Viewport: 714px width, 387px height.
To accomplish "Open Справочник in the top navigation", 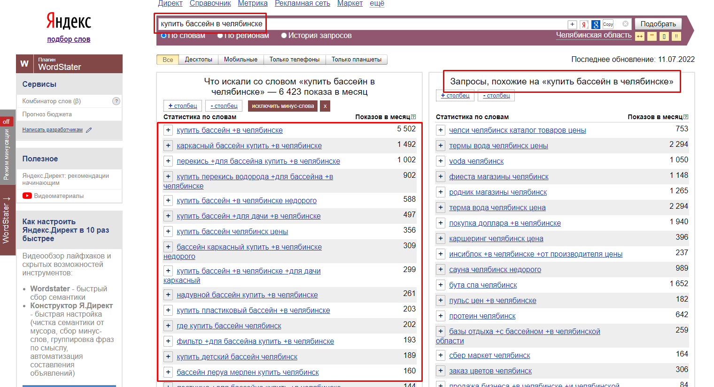I will click(x=210, y=3).
